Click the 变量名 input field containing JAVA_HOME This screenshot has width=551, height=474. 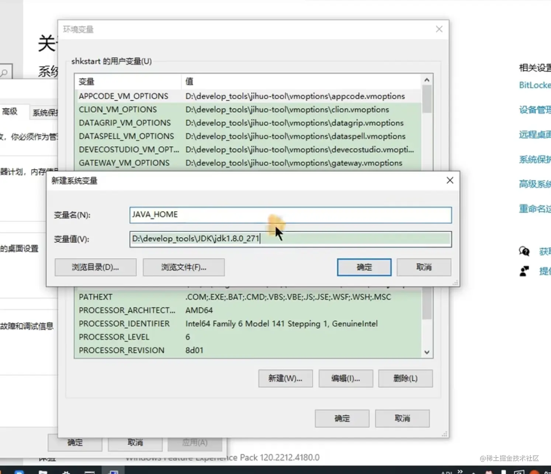coord(290,215)
